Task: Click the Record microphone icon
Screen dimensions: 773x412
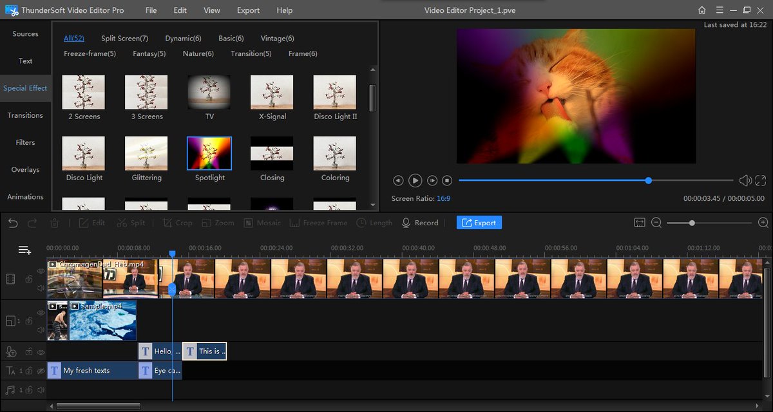Action: (x=406, y=223)
